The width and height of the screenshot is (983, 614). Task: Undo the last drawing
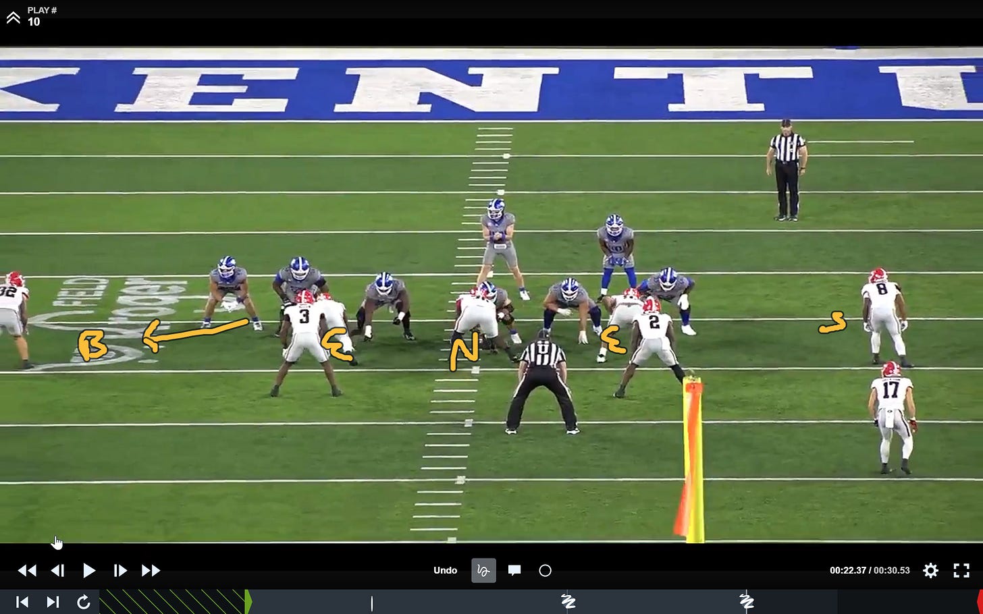click(445, 571)
